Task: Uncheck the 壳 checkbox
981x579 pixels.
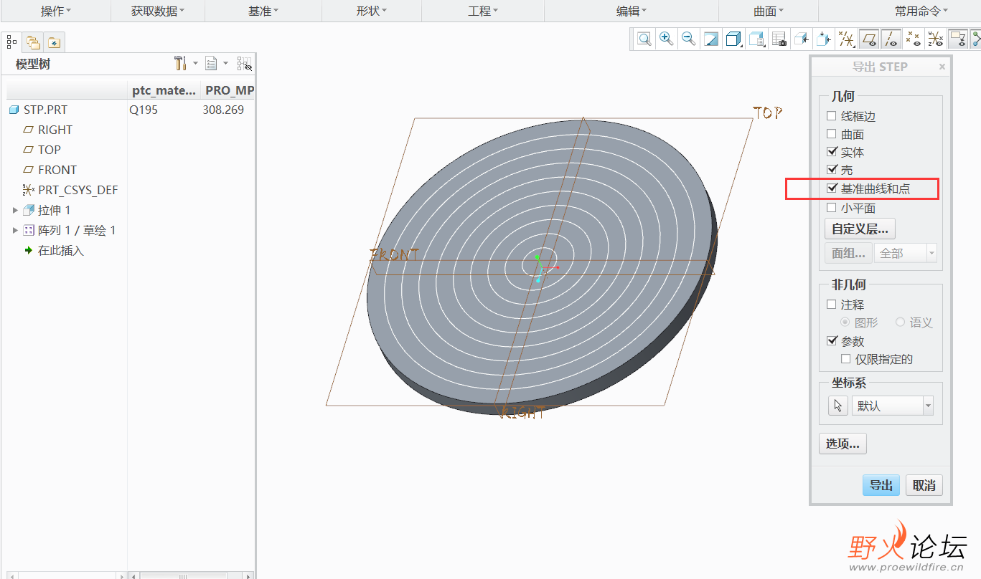Action: [832, 170]
